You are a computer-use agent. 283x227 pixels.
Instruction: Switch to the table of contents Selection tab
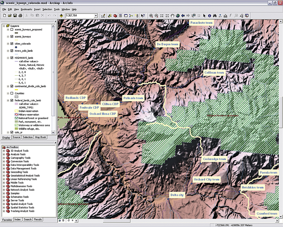pos(28,137)
